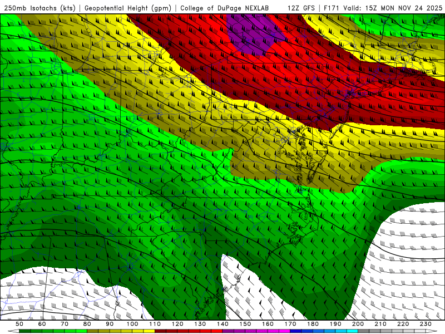The image size is (445, 334).
Task: Click the 210 value on the color scale
Action: (x=380, y=324)
